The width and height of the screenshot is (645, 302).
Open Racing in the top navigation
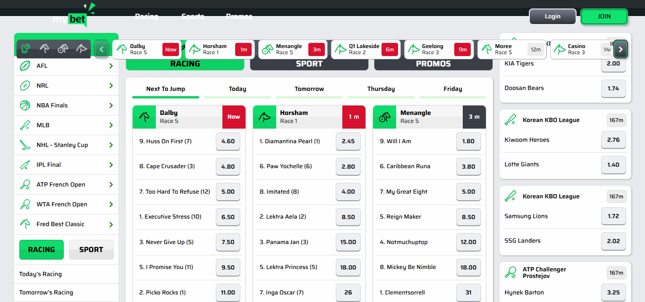pos(147,16)
